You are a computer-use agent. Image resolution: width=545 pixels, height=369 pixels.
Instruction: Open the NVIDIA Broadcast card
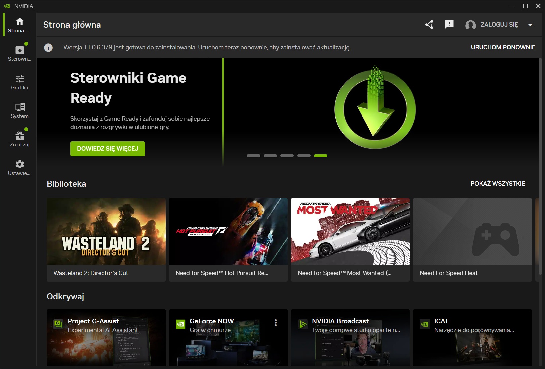350,337
